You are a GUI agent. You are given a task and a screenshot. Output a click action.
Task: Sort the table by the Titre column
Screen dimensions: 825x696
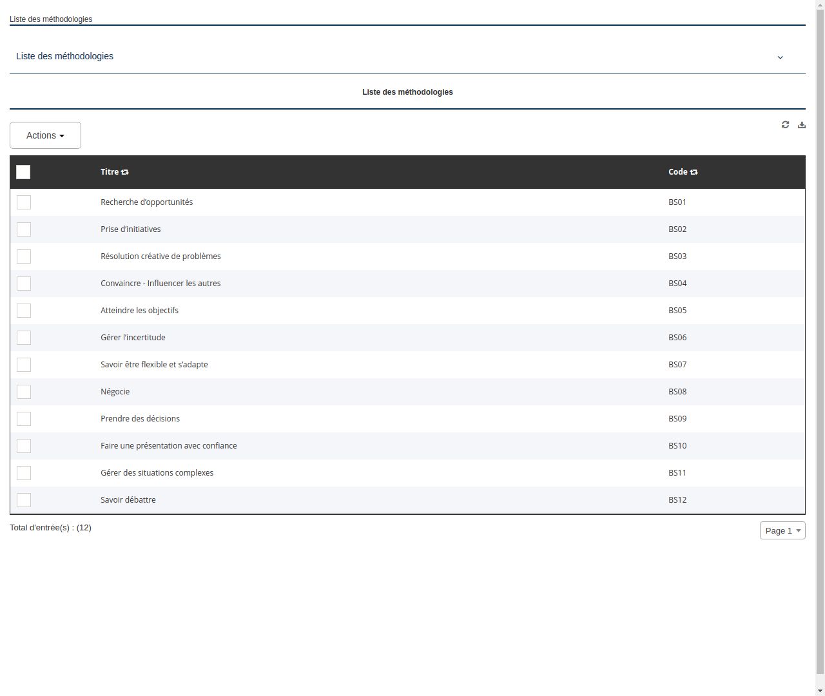pos(124,172)
